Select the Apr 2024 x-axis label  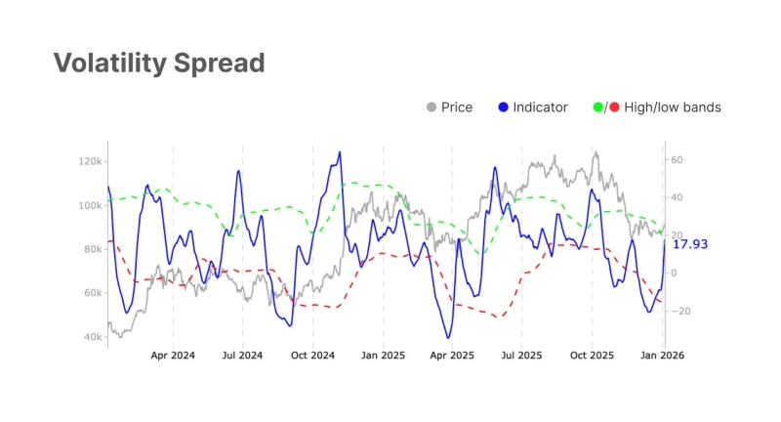tap(173, 356)
